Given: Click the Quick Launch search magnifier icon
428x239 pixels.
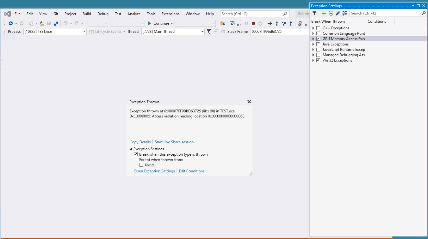Looking at the screenshot, I should (x=285, y=14).
